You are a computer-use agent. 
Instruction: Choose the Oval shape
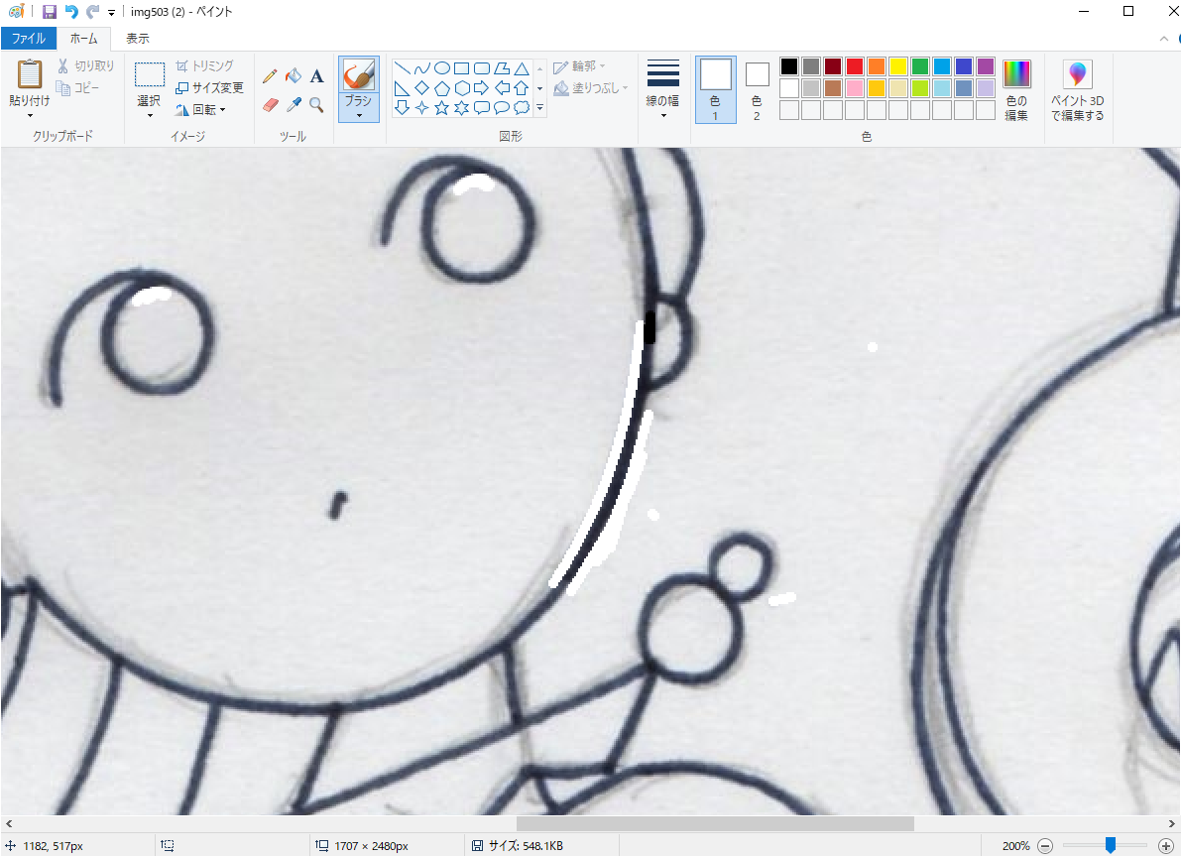pos(442,68)
